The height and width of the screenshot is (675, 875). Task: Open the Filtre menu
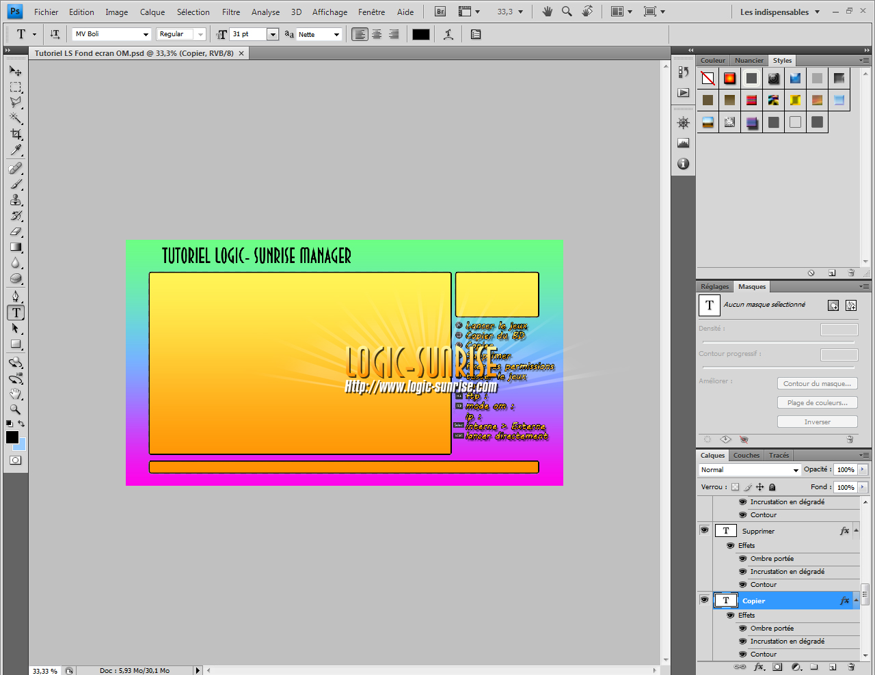[x=231, y=12]
